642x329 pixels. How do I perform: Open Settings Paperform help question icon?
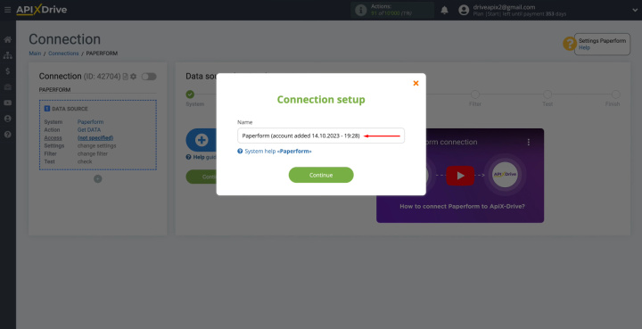coord(570,44)
